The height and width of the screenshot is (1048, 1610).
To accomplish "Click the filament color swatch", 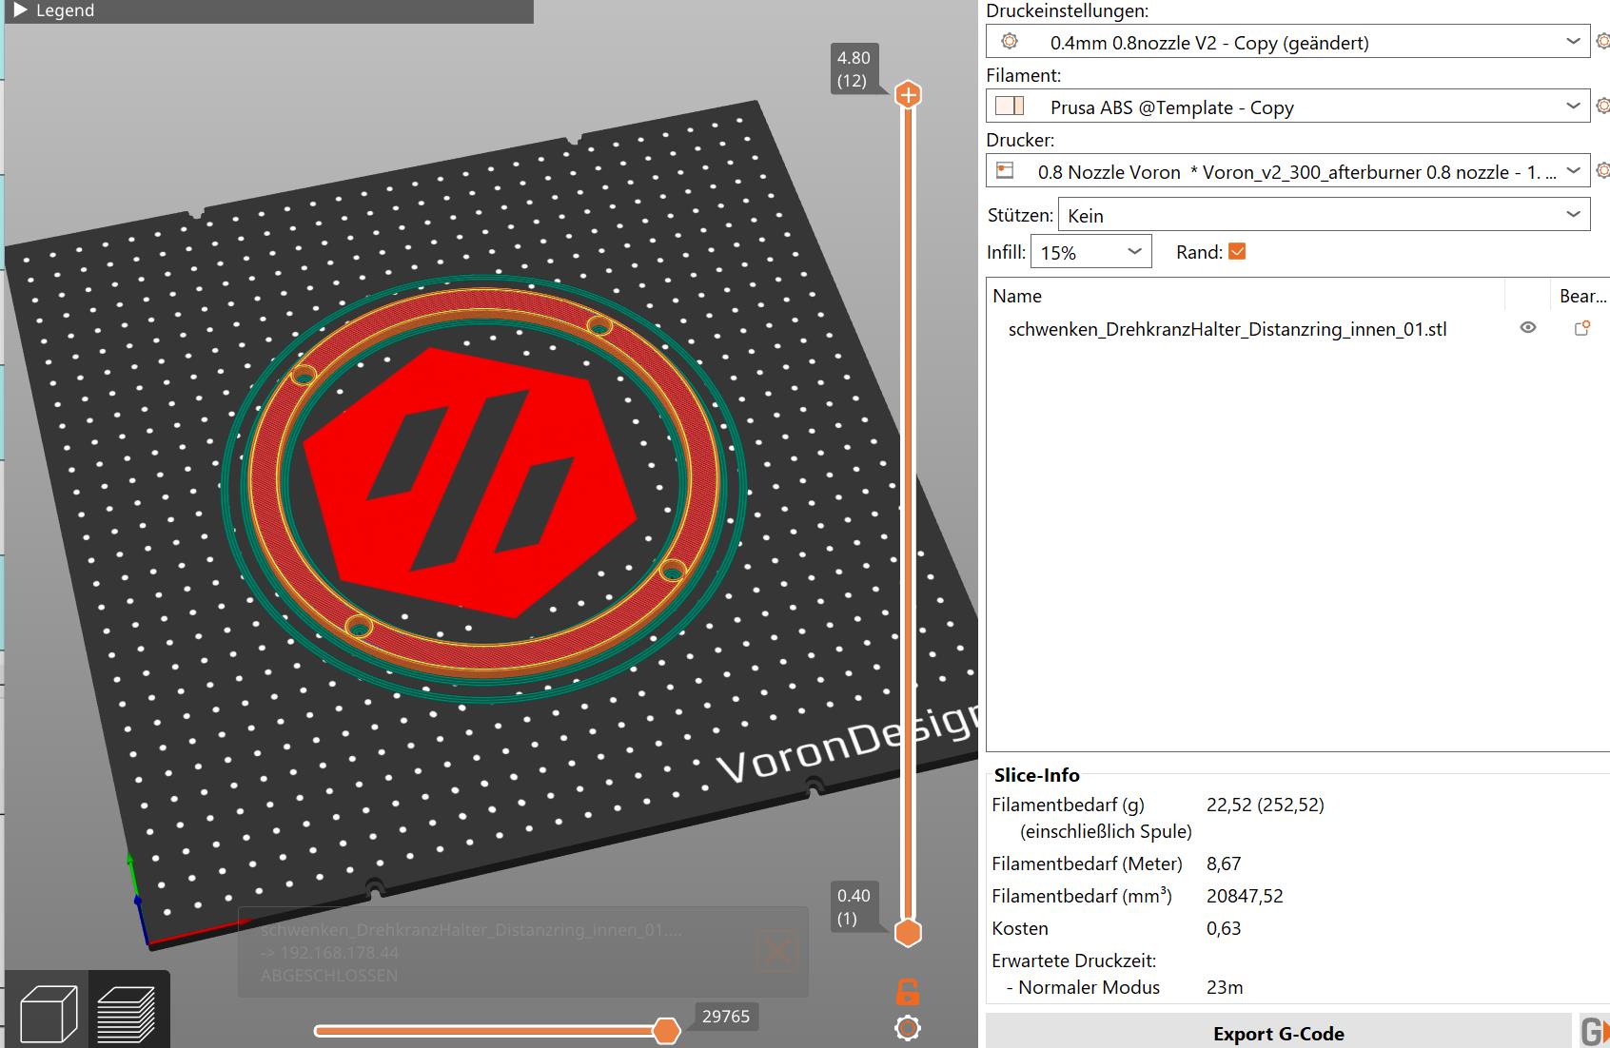I will pos(1009,106).
